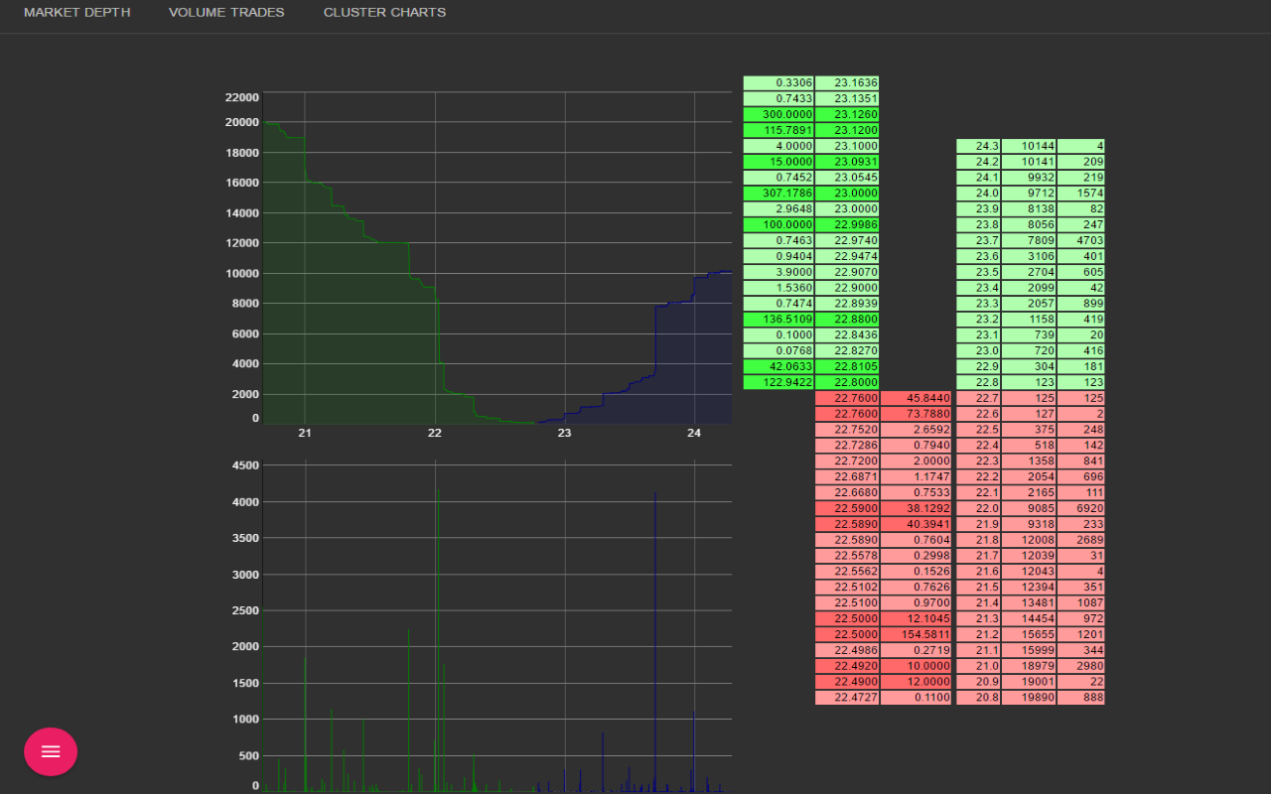The image size is (1271, 794).
Task: Click the 22.4920 price cell
Action: (x=847, y=666)
